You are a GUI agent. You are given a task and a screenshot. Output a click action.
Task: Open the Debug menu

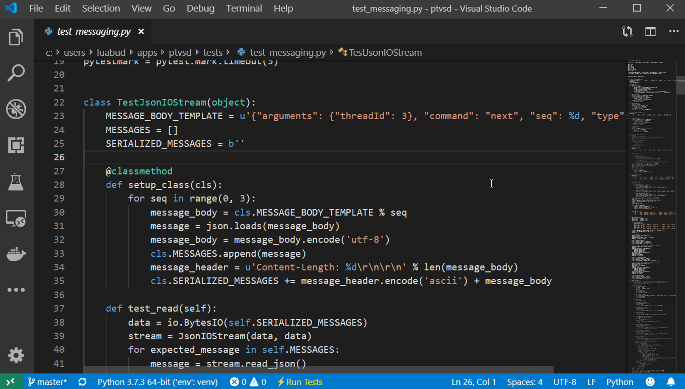coord(200,9)
